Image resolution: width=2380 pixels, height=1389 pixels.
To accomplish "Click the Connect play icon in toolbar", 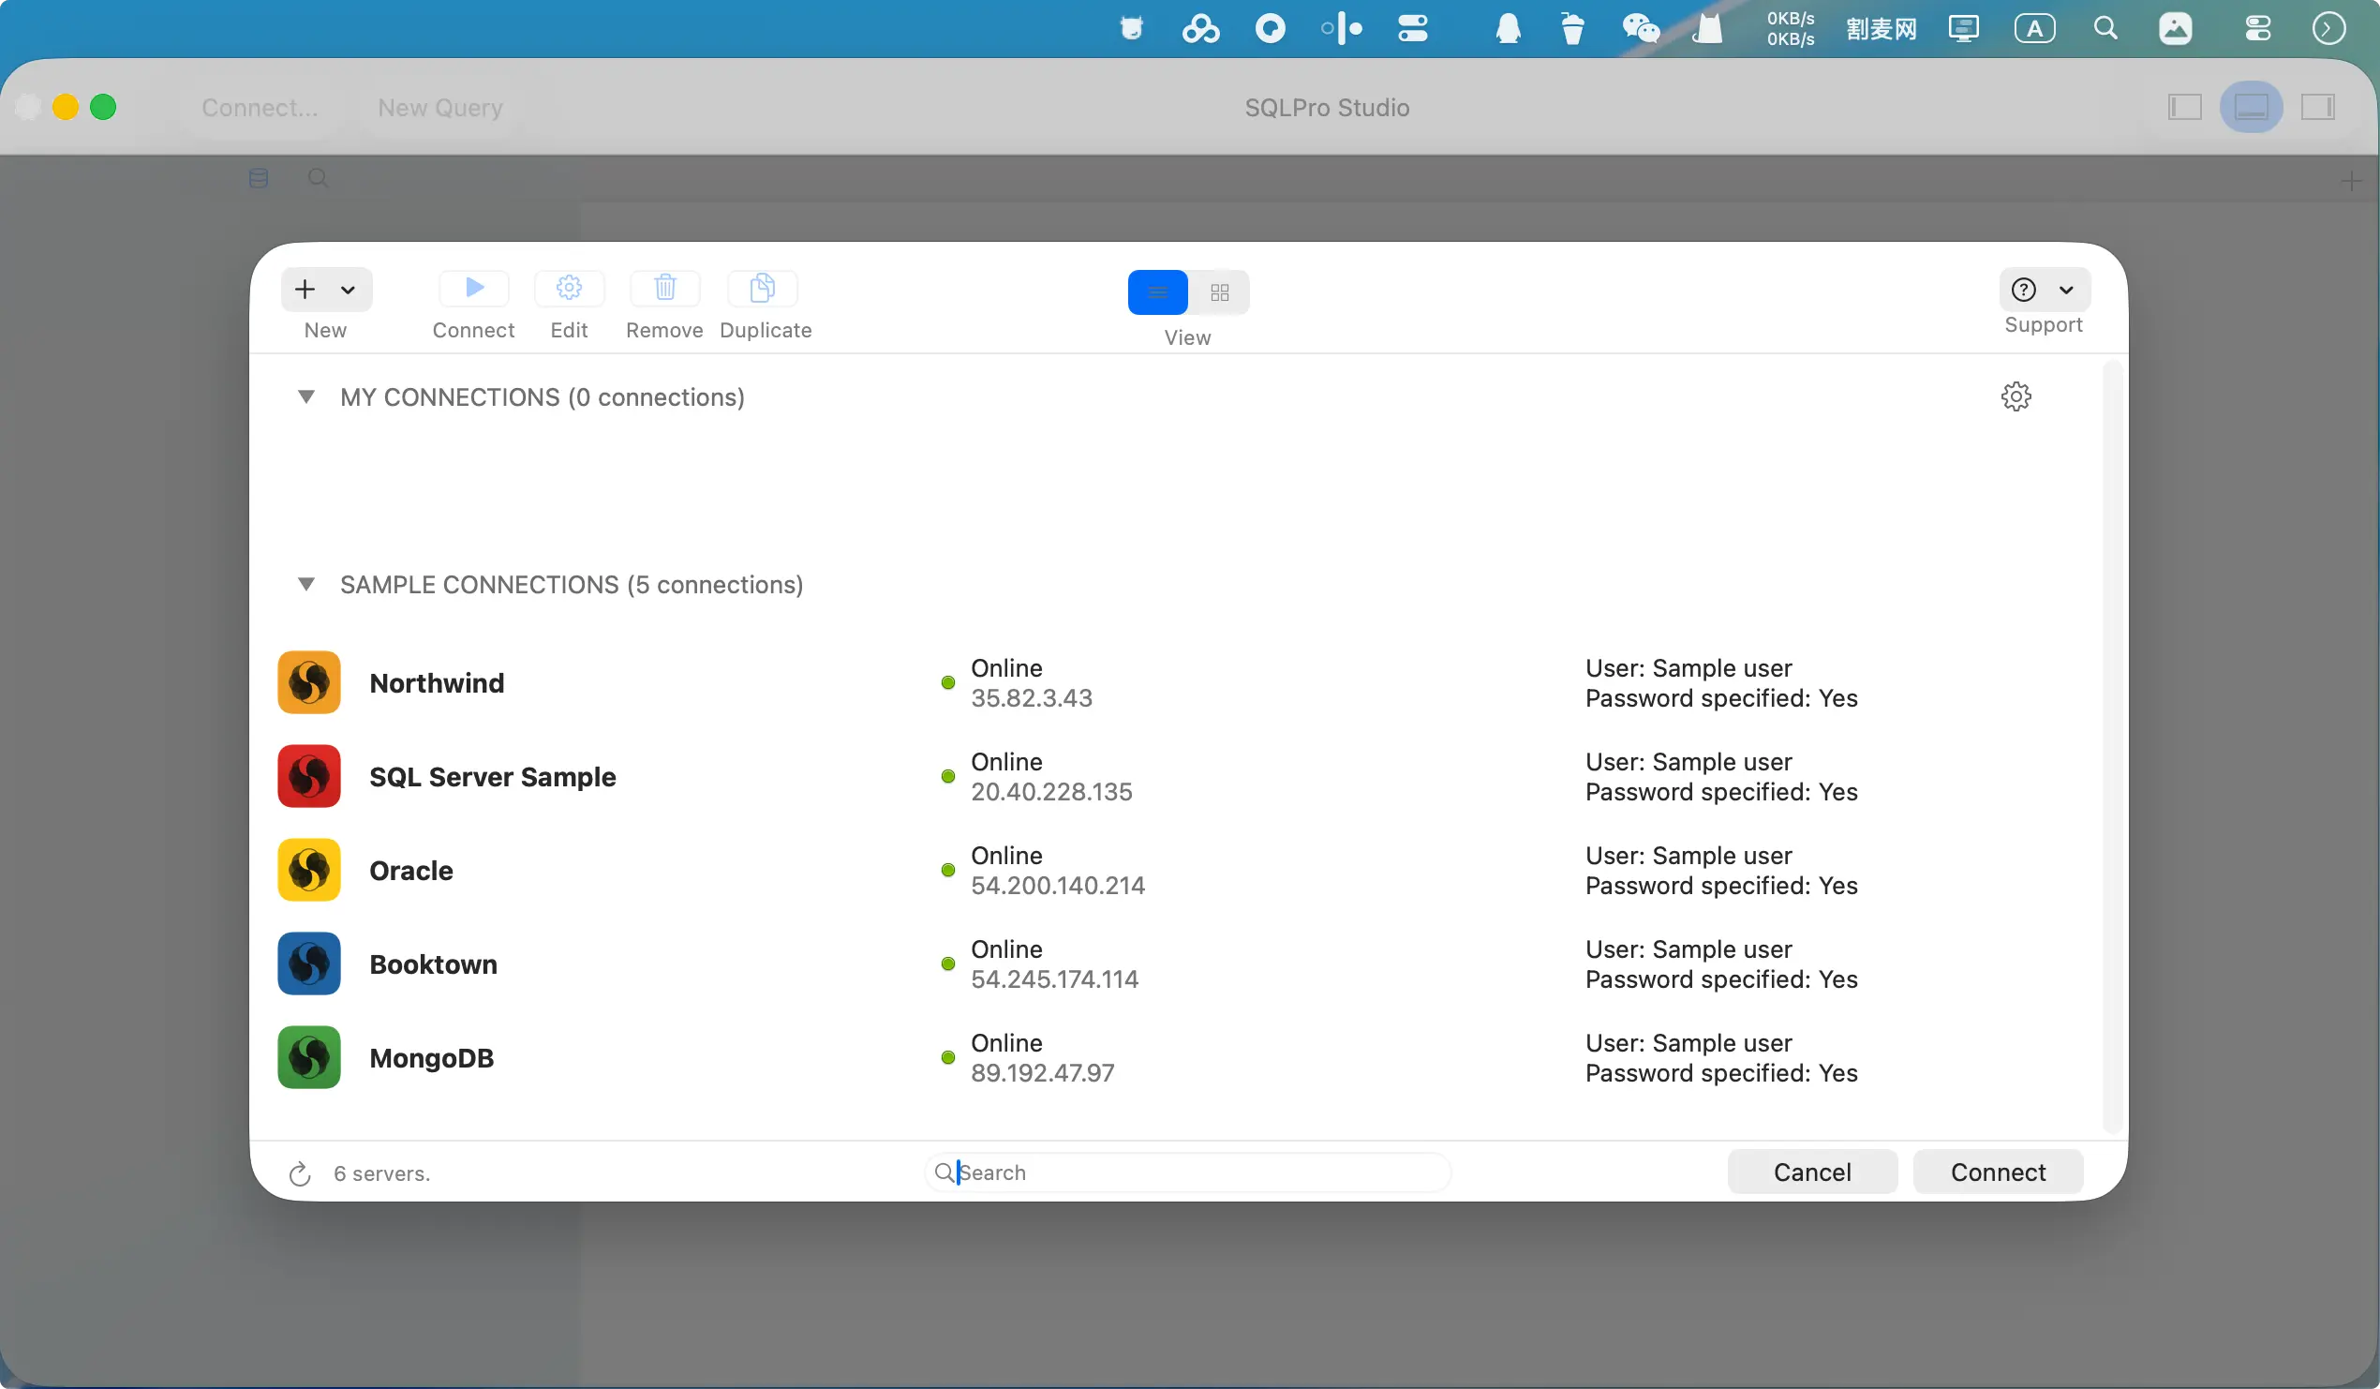I will [474, 288].
